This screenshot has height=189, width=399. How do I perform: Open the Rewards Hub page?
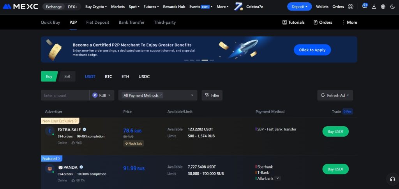(x=174, y=7)
